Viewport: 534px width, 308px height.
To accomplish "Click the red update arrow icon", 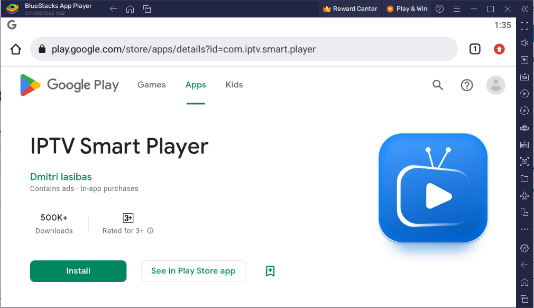I will click(x=499, y=49).
